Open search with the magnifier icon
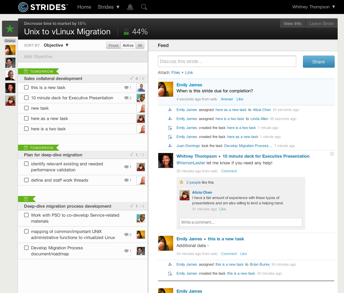 coord(144,7)
